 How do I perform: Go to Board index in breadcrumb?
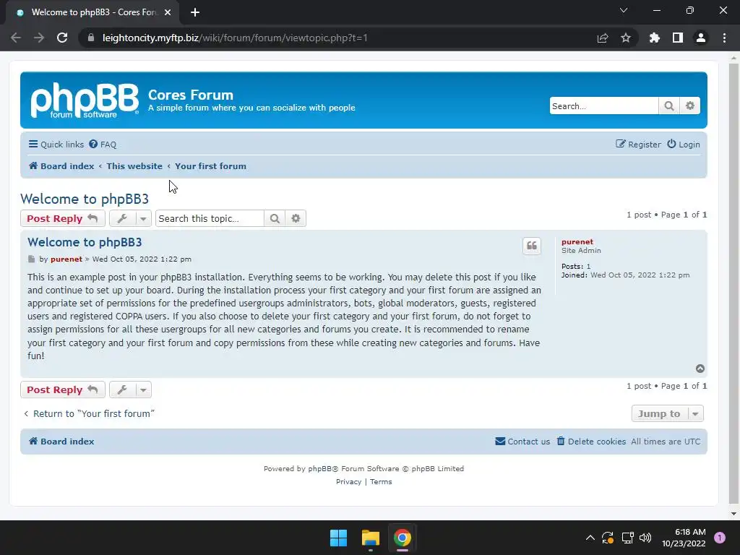(x=61, y=166)
